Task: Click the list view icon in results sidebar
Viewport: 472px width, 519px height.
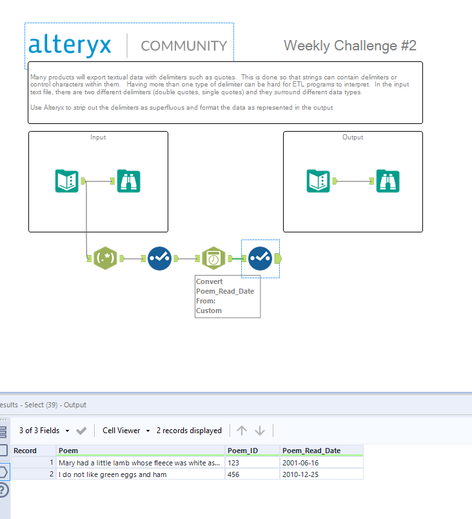Action: click(3, 432)
